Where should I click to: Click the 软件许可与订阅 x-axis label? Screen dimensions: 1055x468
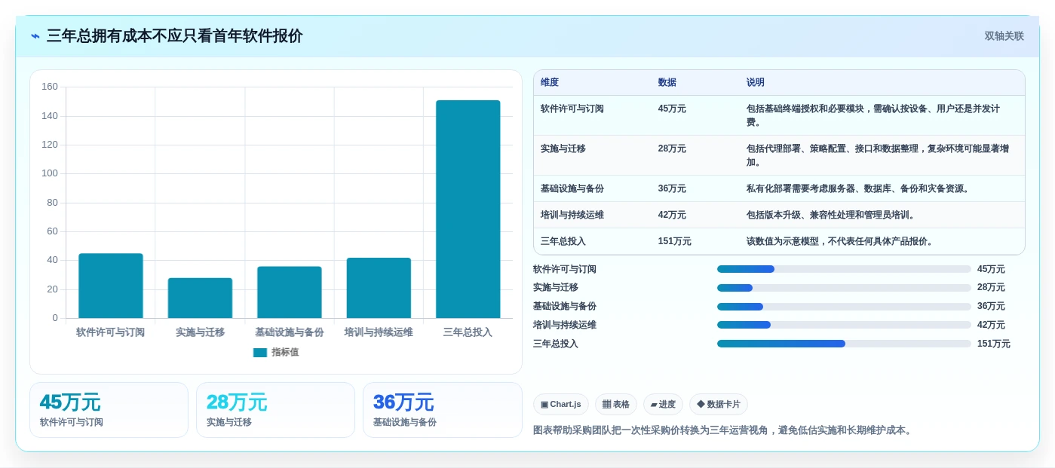coord(111,332)
